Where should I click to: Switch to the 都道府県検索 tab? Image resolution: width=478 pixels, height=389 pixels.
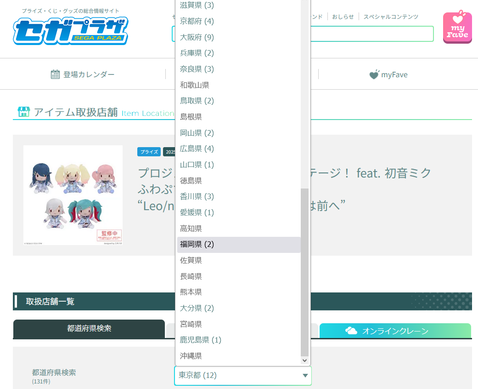(x=89, y=329)
